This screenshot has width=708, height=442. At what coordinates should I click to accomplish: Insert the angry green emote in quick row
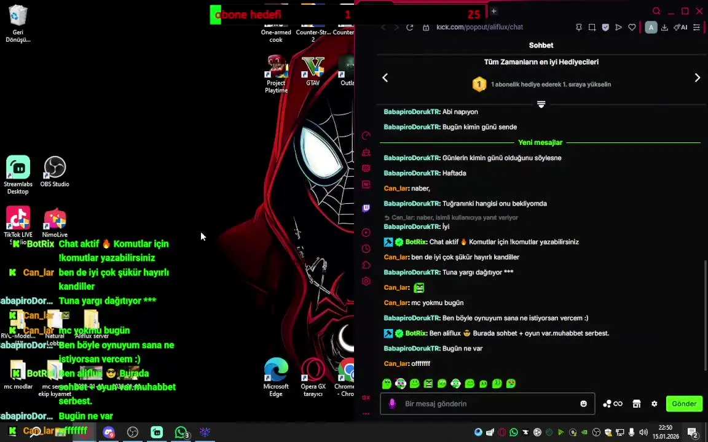pos(428,383)
